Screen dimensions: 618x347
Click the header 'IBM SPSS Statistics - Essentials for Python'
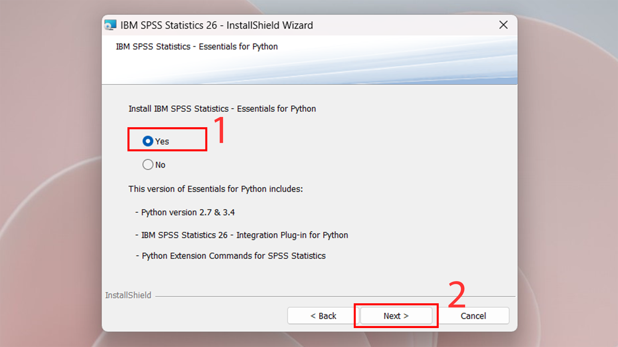pos(197,47)
